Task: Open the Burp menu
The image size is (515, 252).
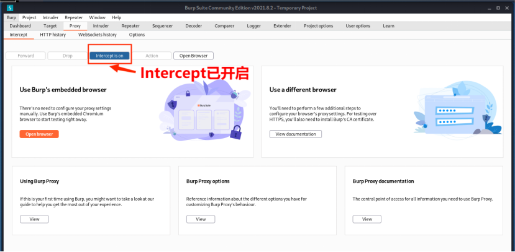Action: 11,18
